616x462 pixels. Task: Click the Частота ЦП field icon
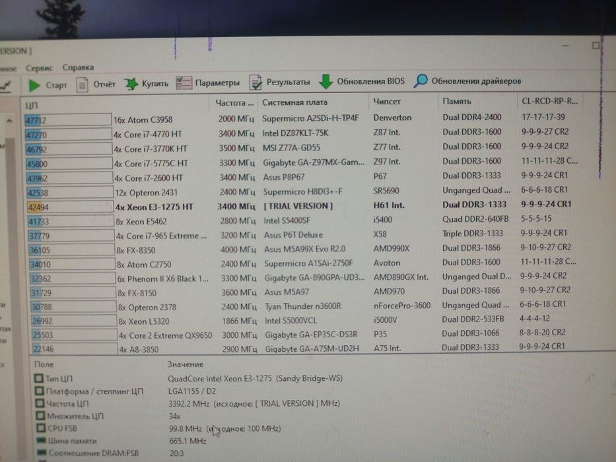click(40, 403)
